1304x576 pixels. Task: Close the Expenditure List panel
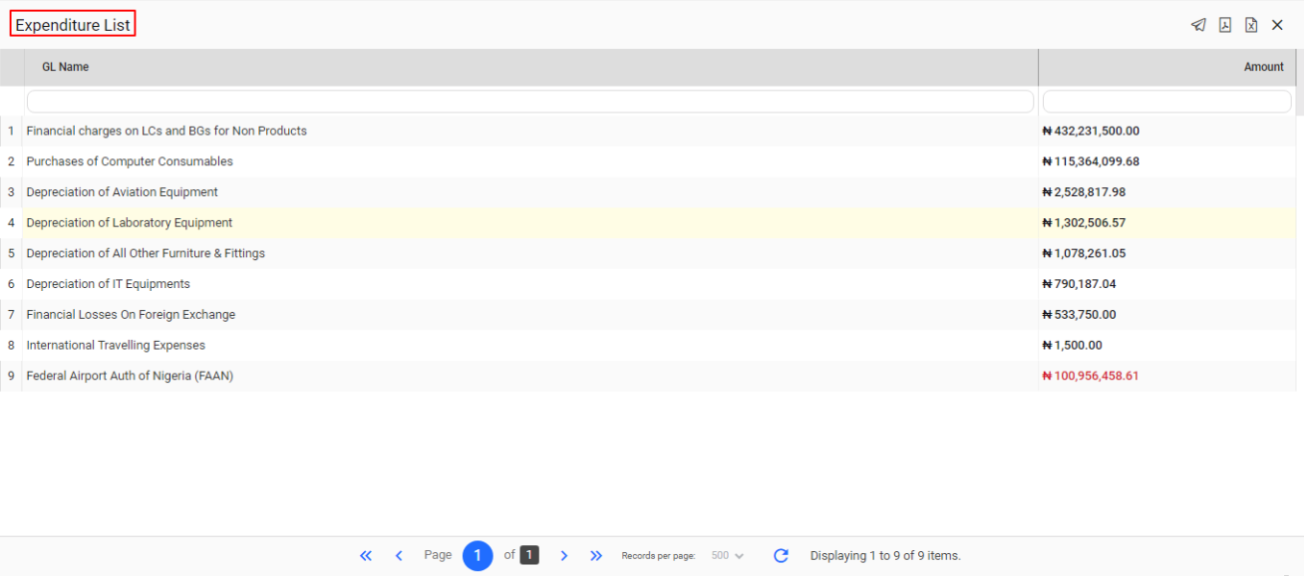click(1277, 25)
